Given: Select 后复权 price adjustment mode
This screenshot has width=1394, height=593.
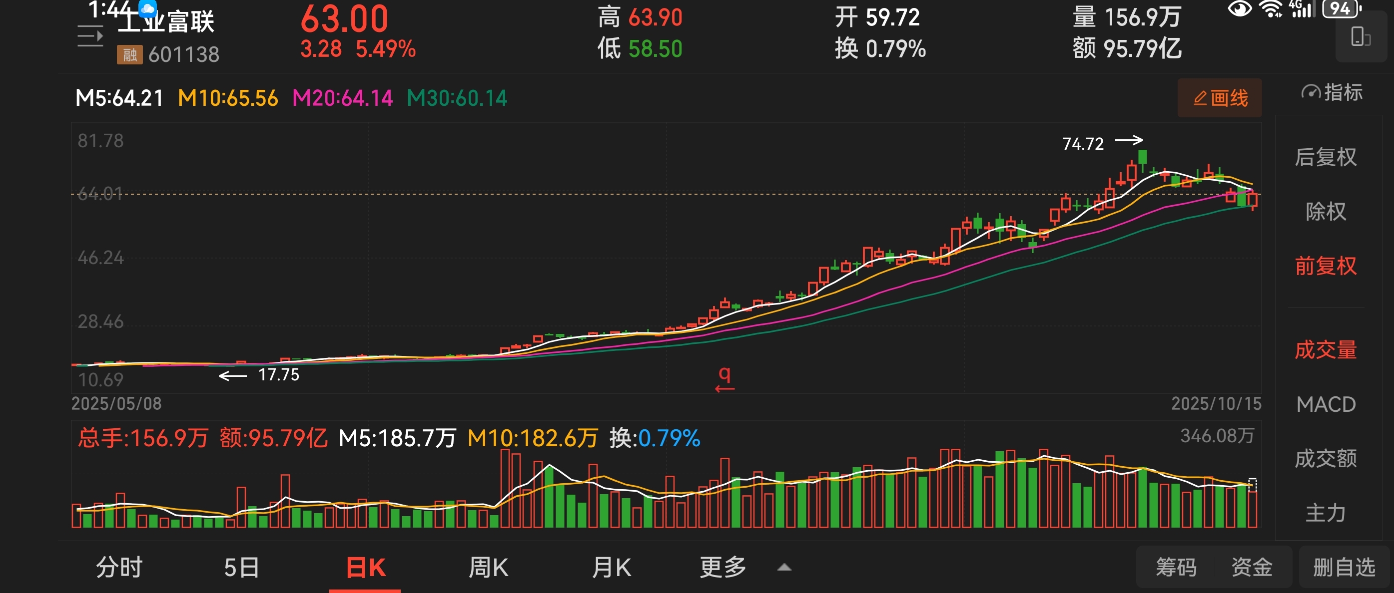Looking at the screenshot, I should [1325, 157].
